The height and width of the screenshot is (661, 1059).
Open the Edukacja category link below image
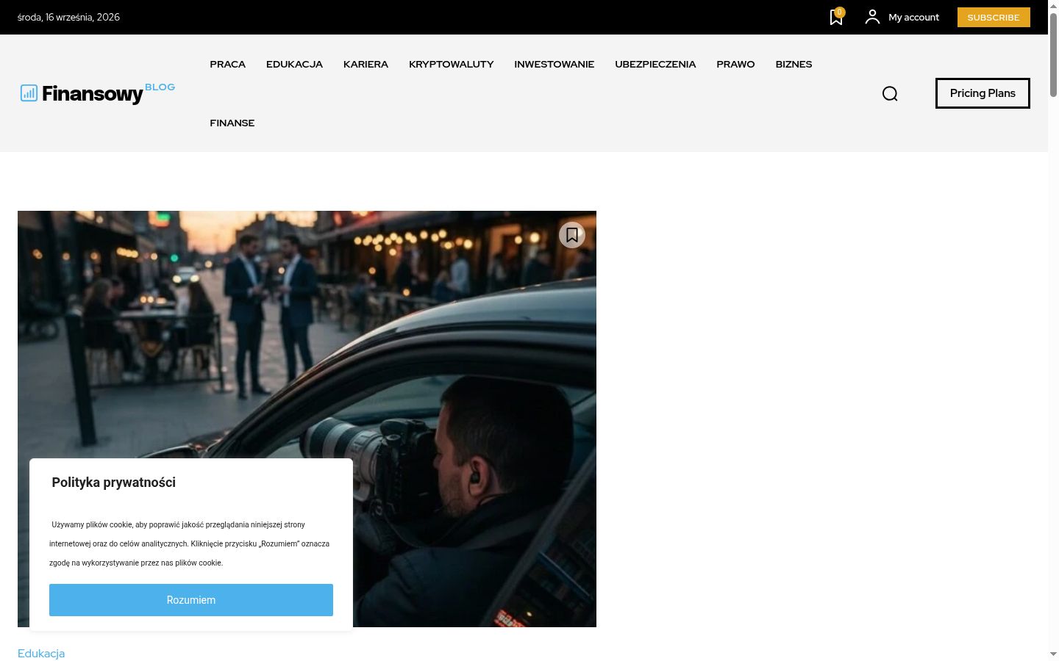point(41,654)
